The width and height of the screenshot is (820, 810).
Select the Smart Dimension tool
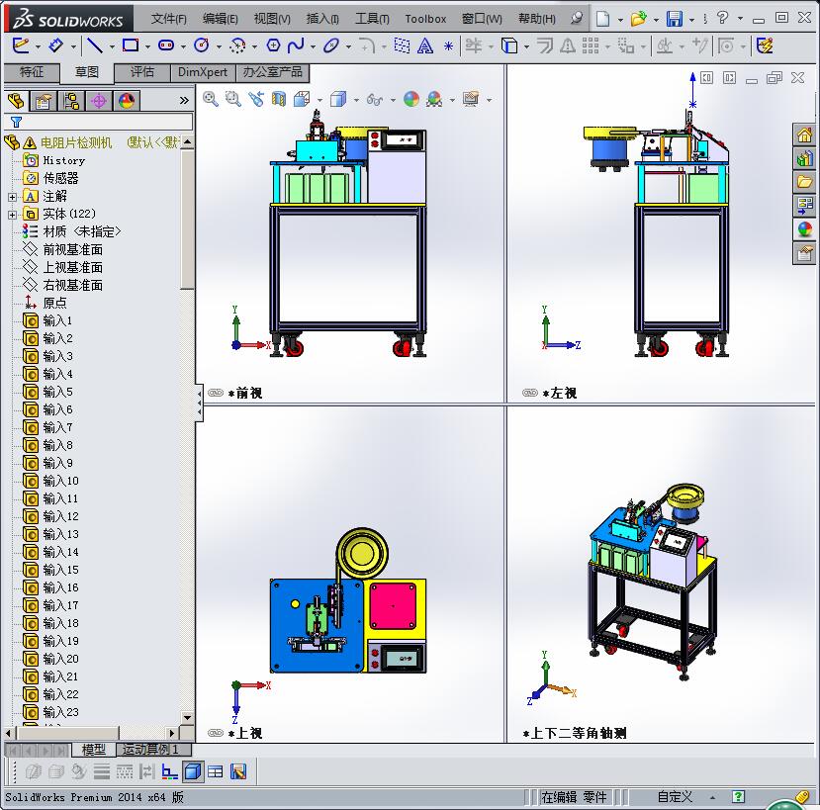(56, 46)
